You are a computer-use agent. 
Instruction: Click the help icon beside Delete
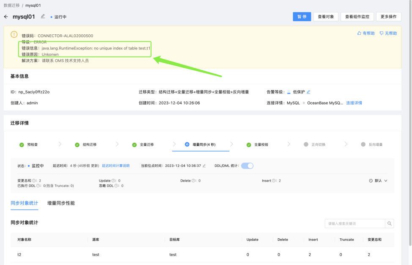pyautogui.click(x=193, y=181)
